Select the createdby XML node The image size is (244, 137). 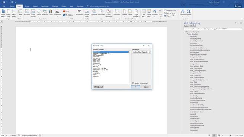tap(193, 37)
